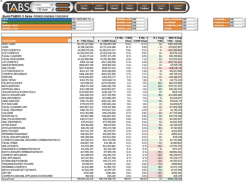
Task: Click the COTTON PRODUCTS row label
Action: (x=13, y=71)
